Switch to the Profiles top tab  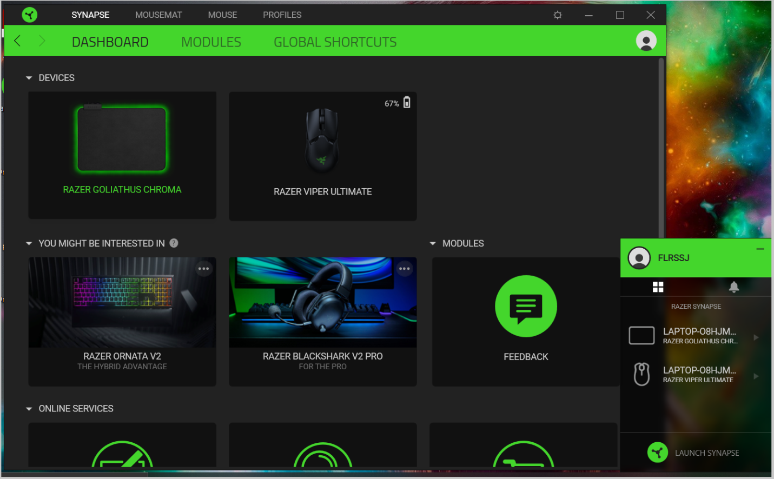282,15
